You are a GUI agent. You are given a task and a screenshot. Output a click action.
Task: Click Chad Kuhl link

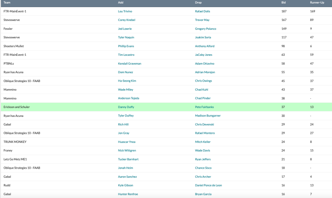click(202, 89)
